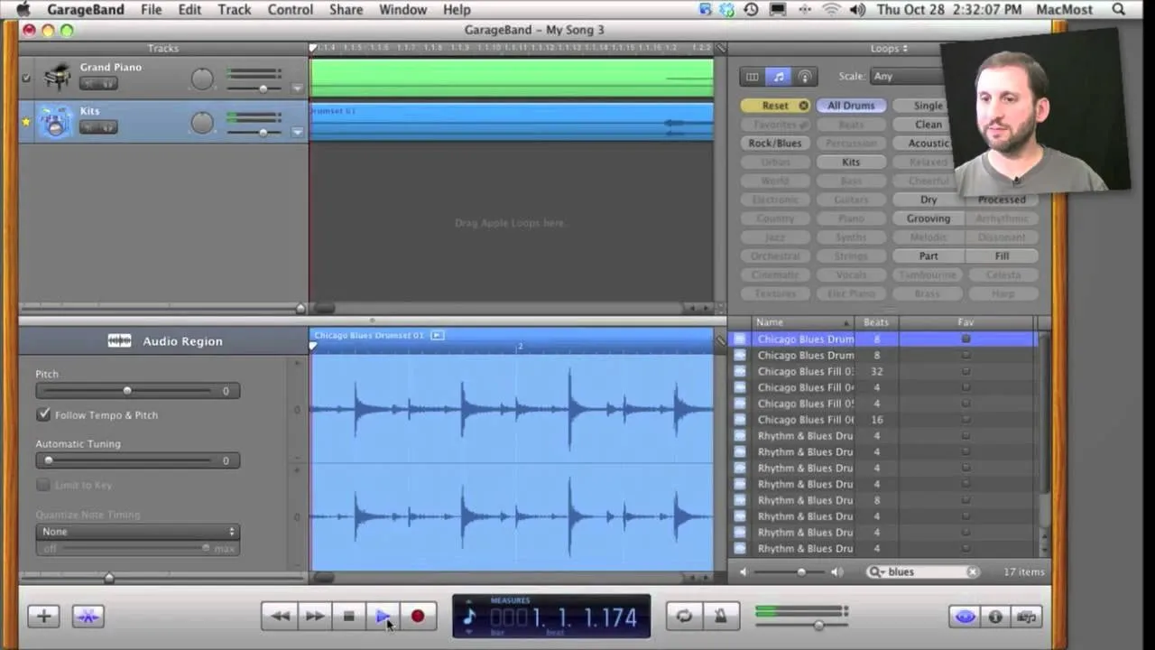Sort loop list by Name column
This screenshot has width=1155, height=650.
(803, 322)
